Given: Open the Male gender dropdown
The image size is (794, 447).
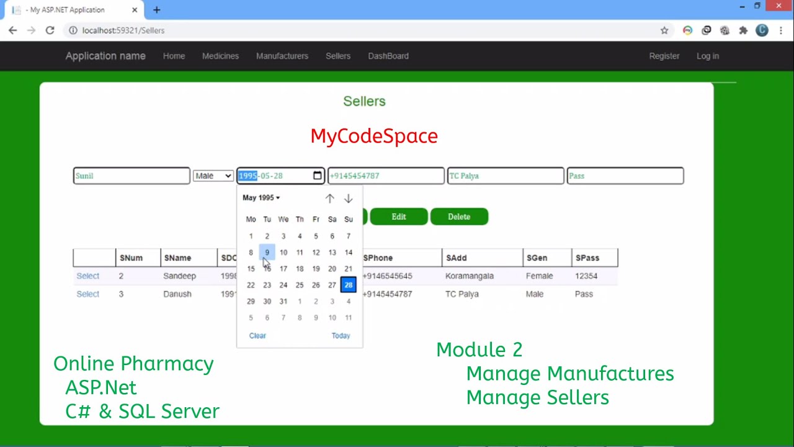Looking at the screenshot, I should (213, 176).
